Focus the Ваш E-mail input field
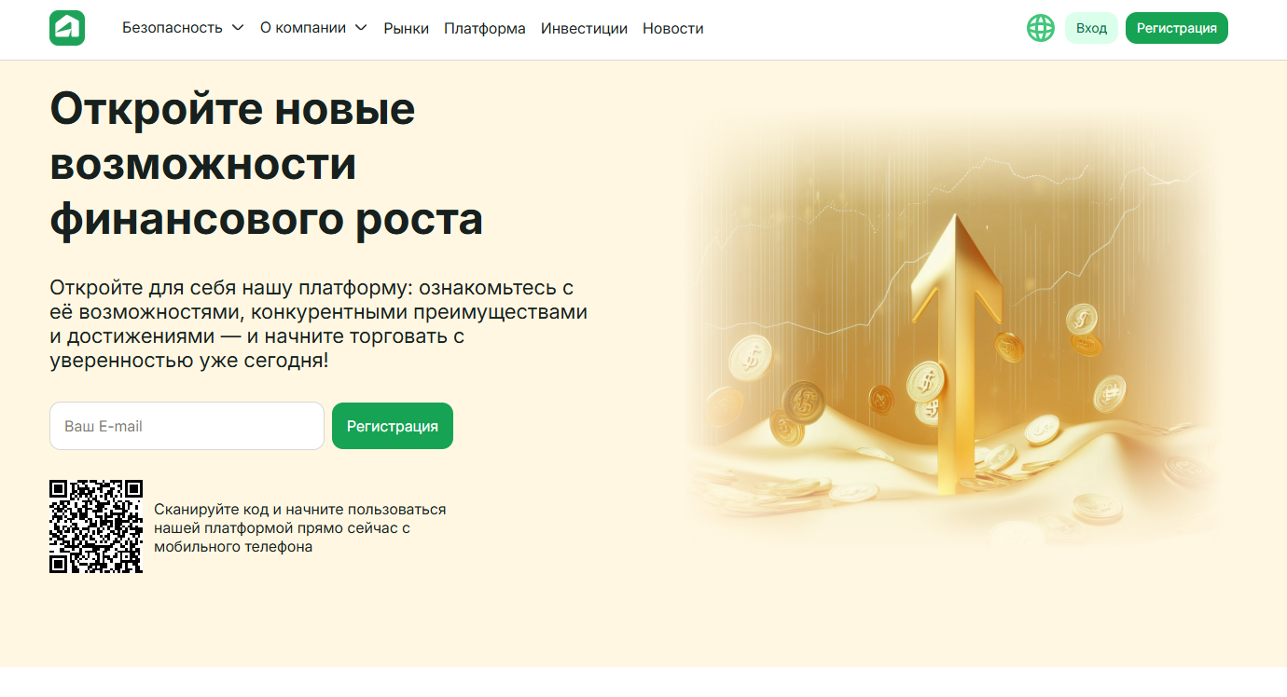This screenshot has width=1287, height=697. pyautogui.click(x=187, y=426)
